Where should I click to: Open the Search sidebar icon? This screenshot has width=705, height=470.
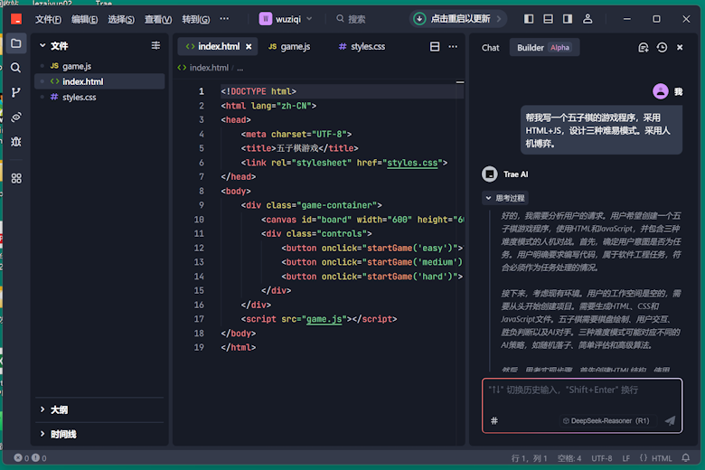tap(16, 68)
